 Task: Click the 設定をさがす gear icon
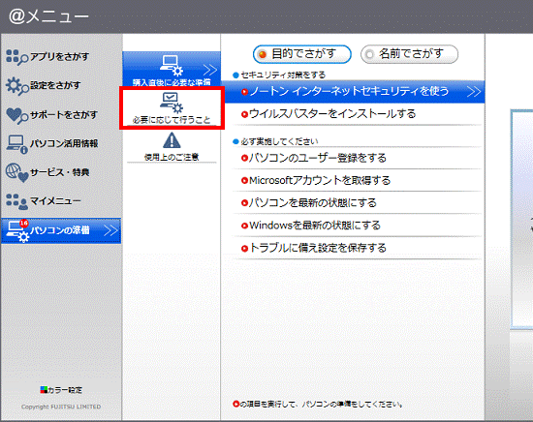point(17,86)
